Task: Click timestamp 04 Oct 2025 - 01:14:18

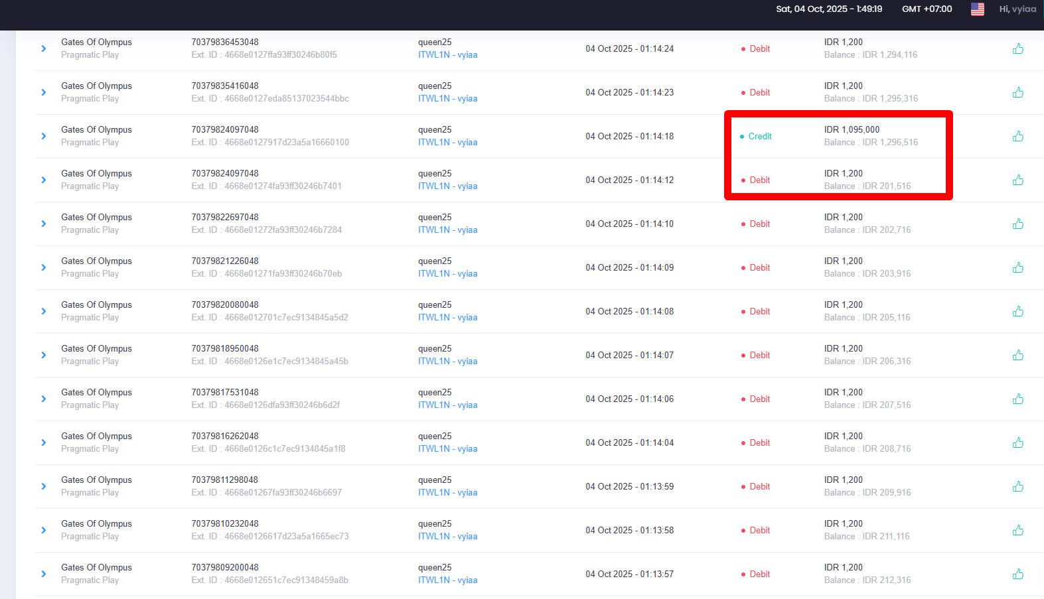Action: point(629,136)
